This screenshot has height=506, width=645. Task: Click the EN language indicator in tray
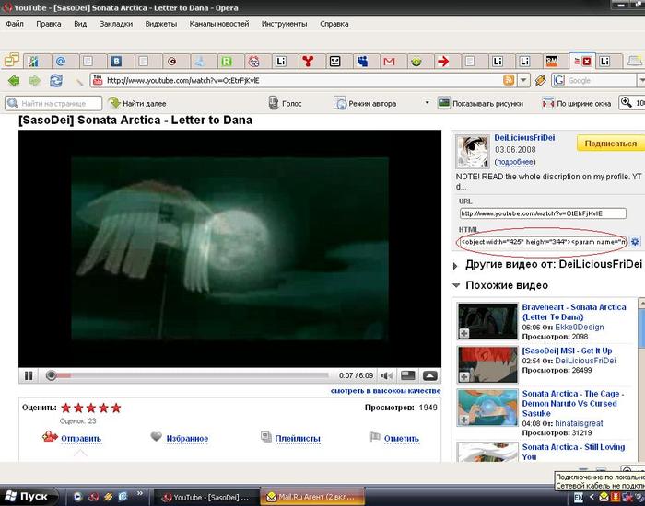[578, 498]
